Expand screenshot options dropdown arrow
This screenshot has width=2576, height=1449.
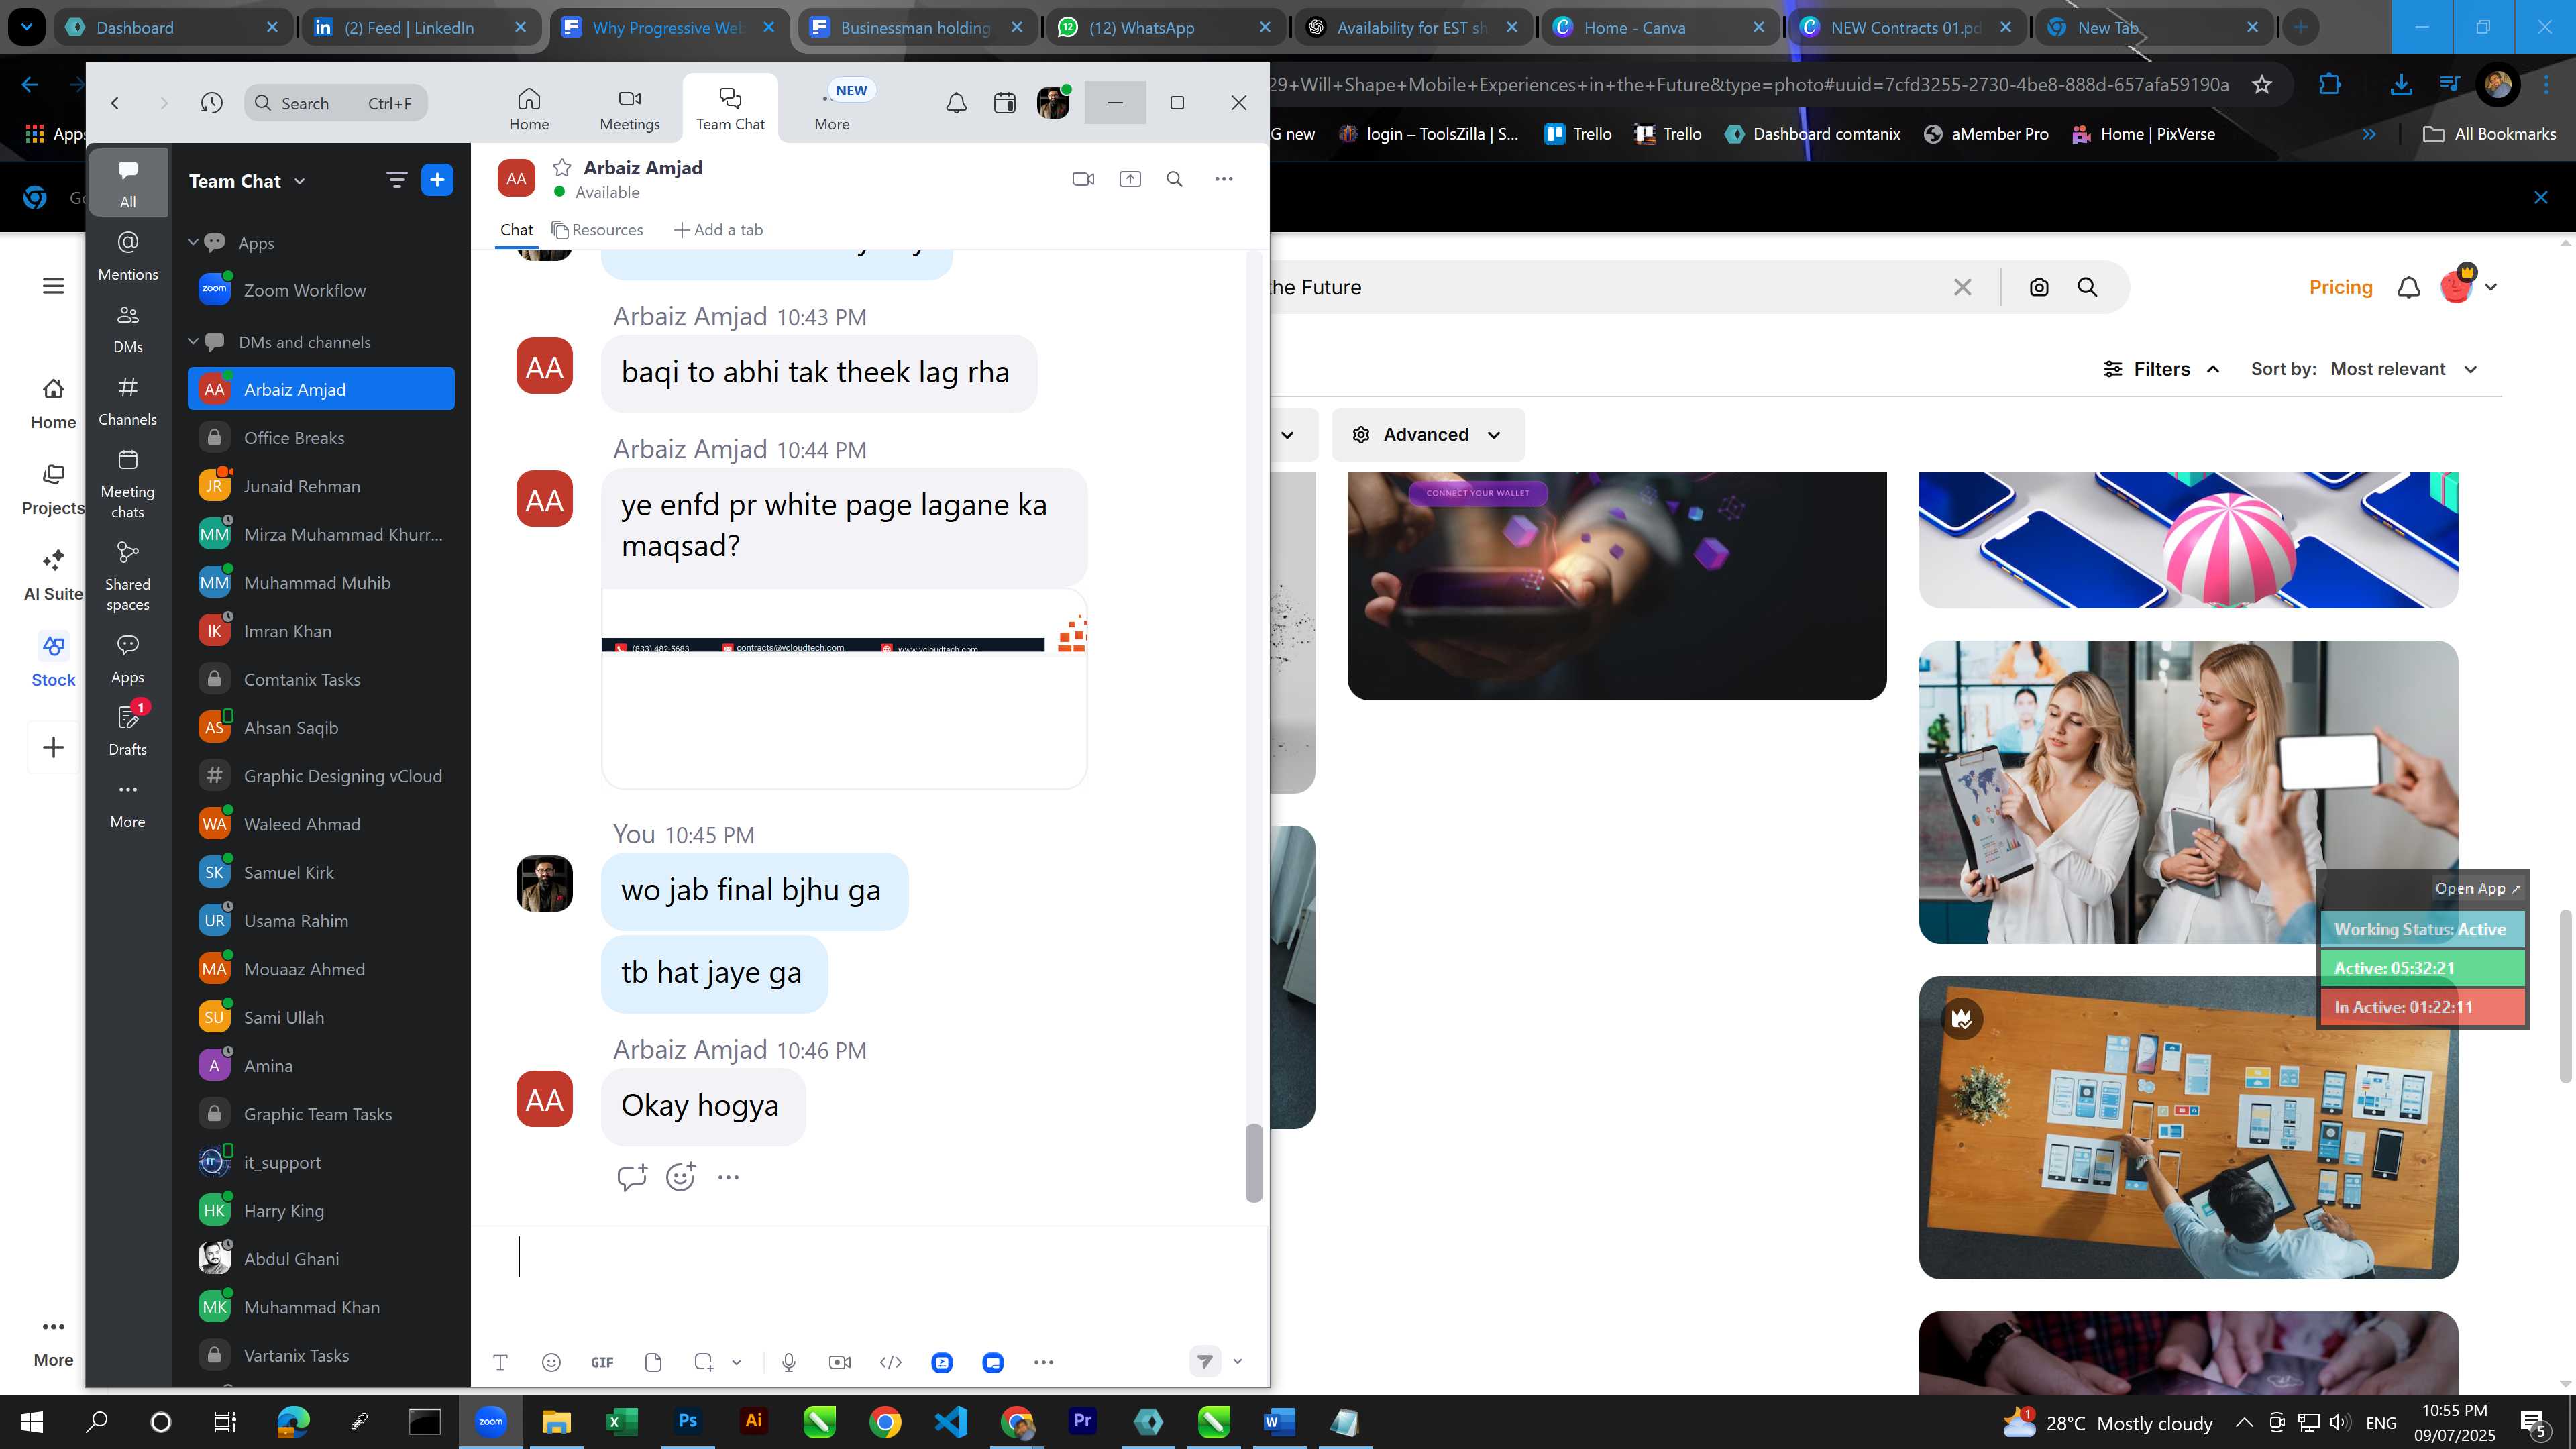pyautogui.click(x=736, y=1362)
